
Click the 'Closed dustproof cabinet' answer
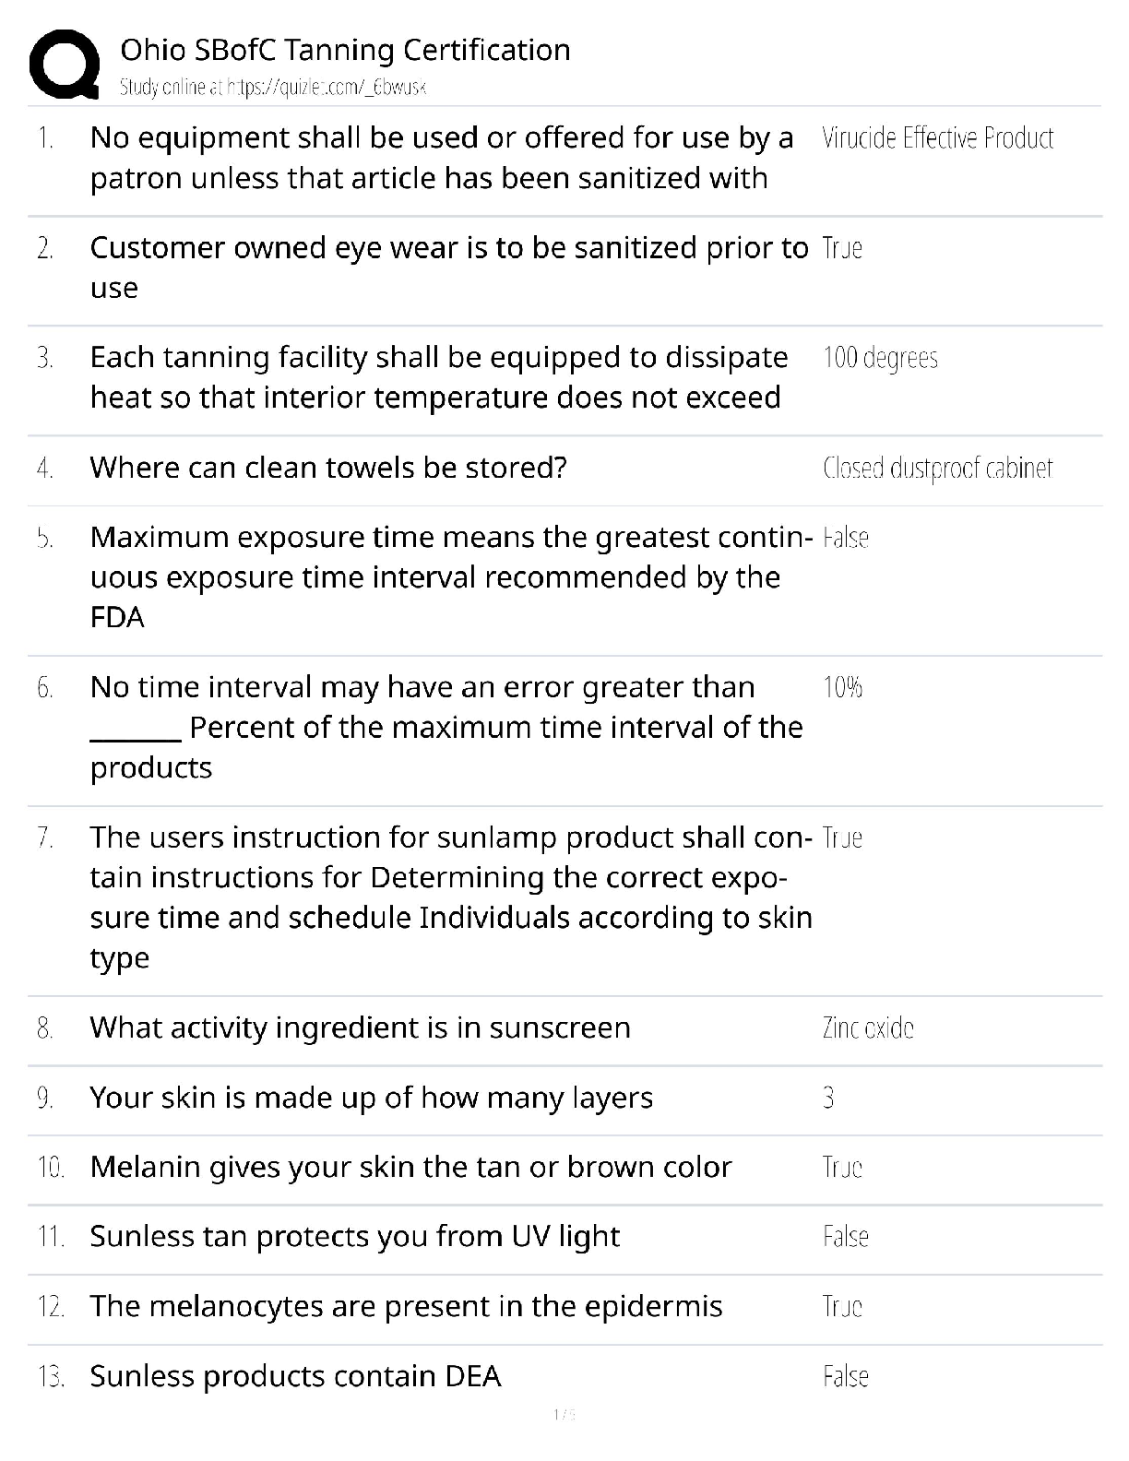coord(937,469)
